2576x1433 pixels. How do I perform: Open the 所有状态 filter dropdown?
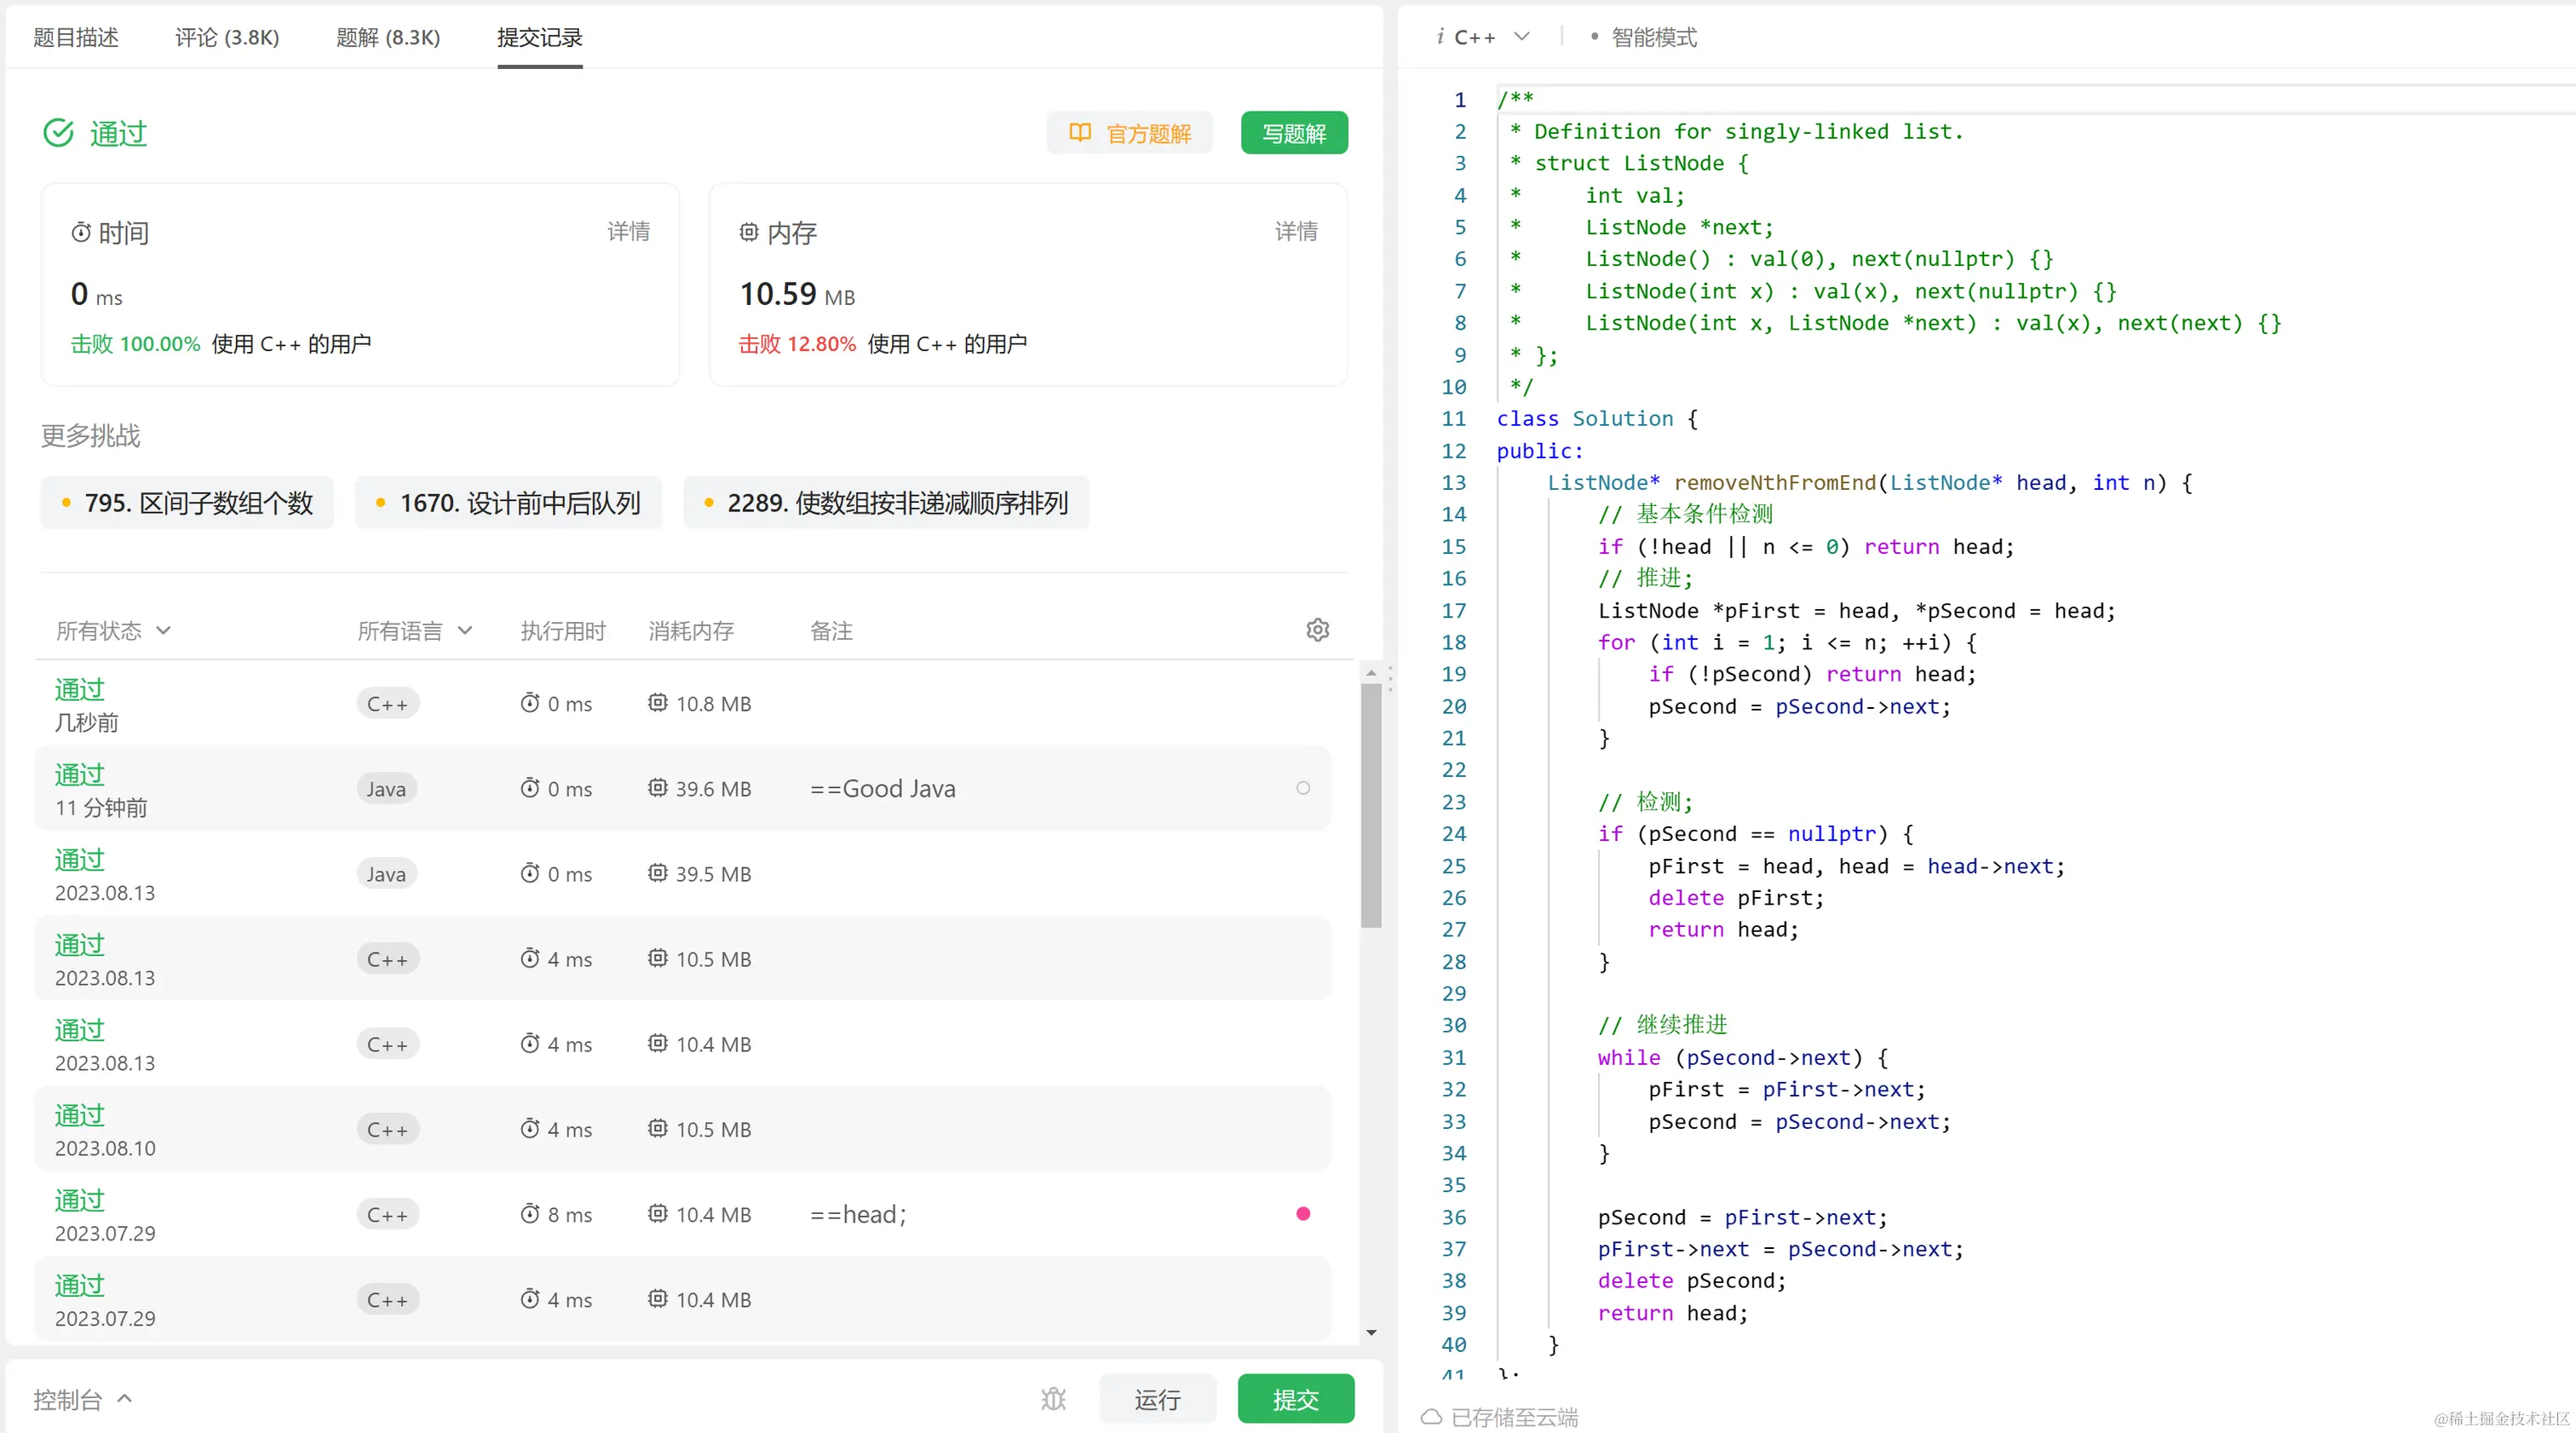coord(113,630)
